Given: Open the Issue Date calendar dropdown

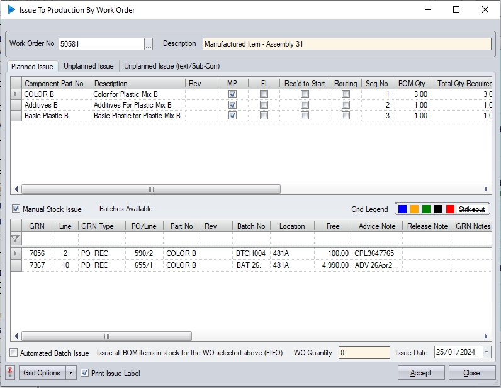Looking at the screenshot, I should [487, 353].
